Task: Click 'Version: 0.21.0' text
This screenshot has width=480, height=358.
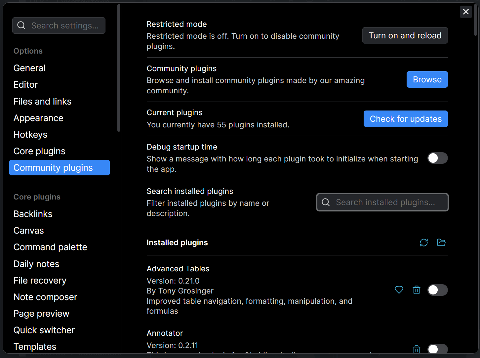Action: pyautogui.click(x=173, y=281)
